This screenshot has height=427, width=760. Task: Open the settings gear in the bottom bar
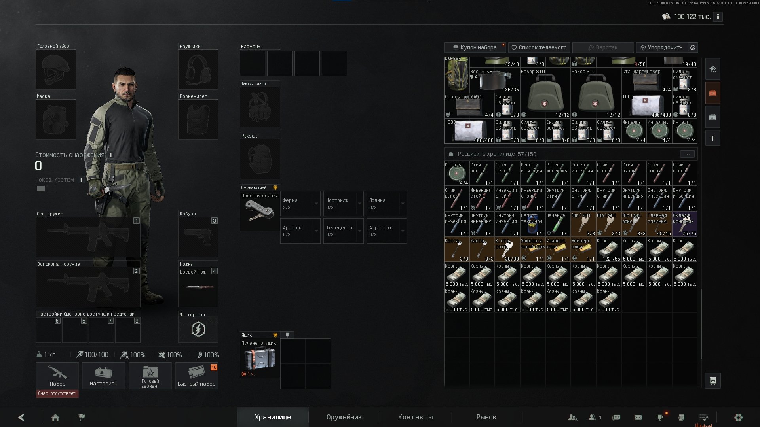[x=739, y=418]
